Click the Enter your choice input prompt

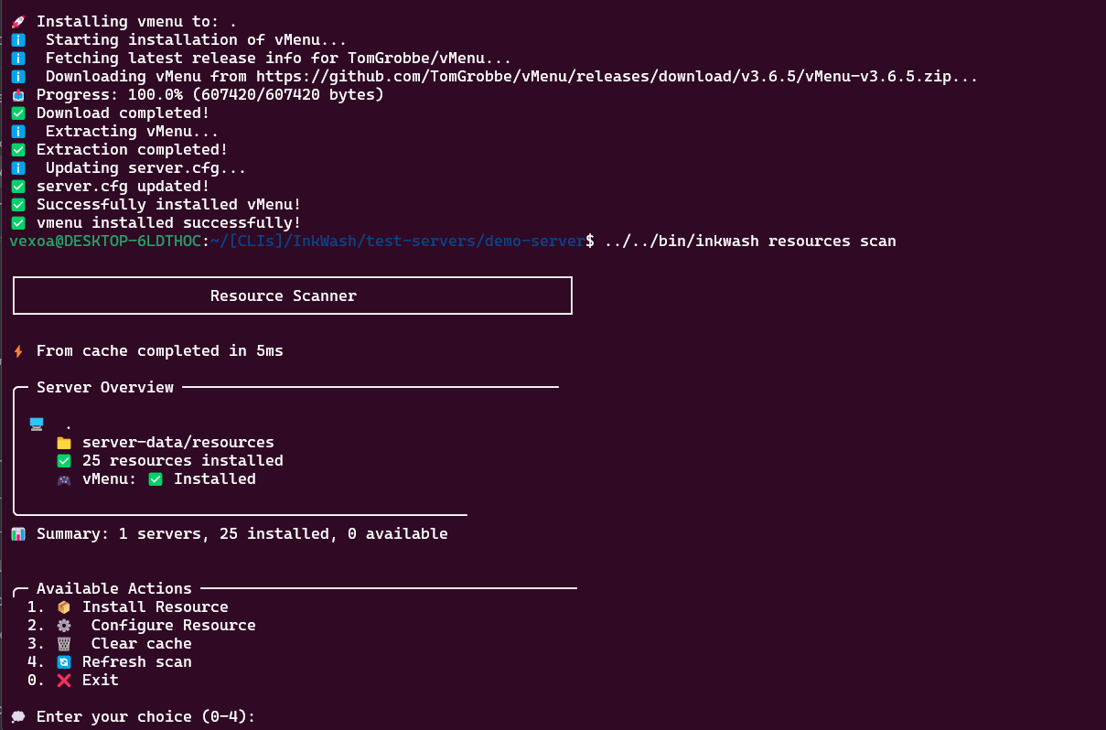tap(146, 716)
